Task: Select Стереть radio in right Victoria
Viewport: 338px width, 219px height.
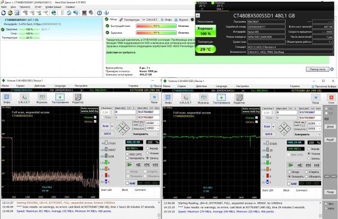Action: coord(306,172)
